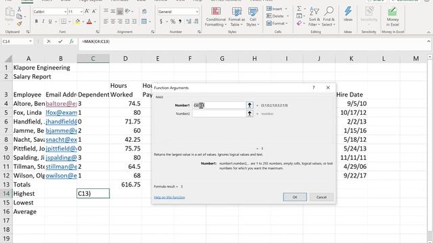
Task: Click the Number1 input field
Action: pos(219,105)
